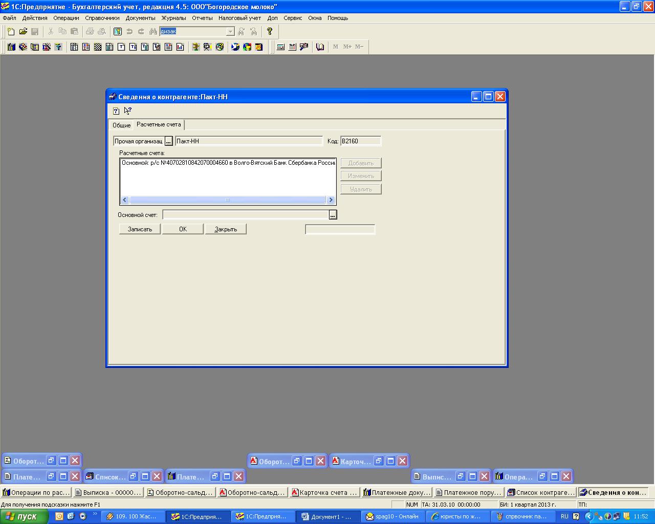The height and width of the screenshot is (524, 655).
Task: Click help icon in the Сведения о контрагенте dialog
Action: coord(116,111)
